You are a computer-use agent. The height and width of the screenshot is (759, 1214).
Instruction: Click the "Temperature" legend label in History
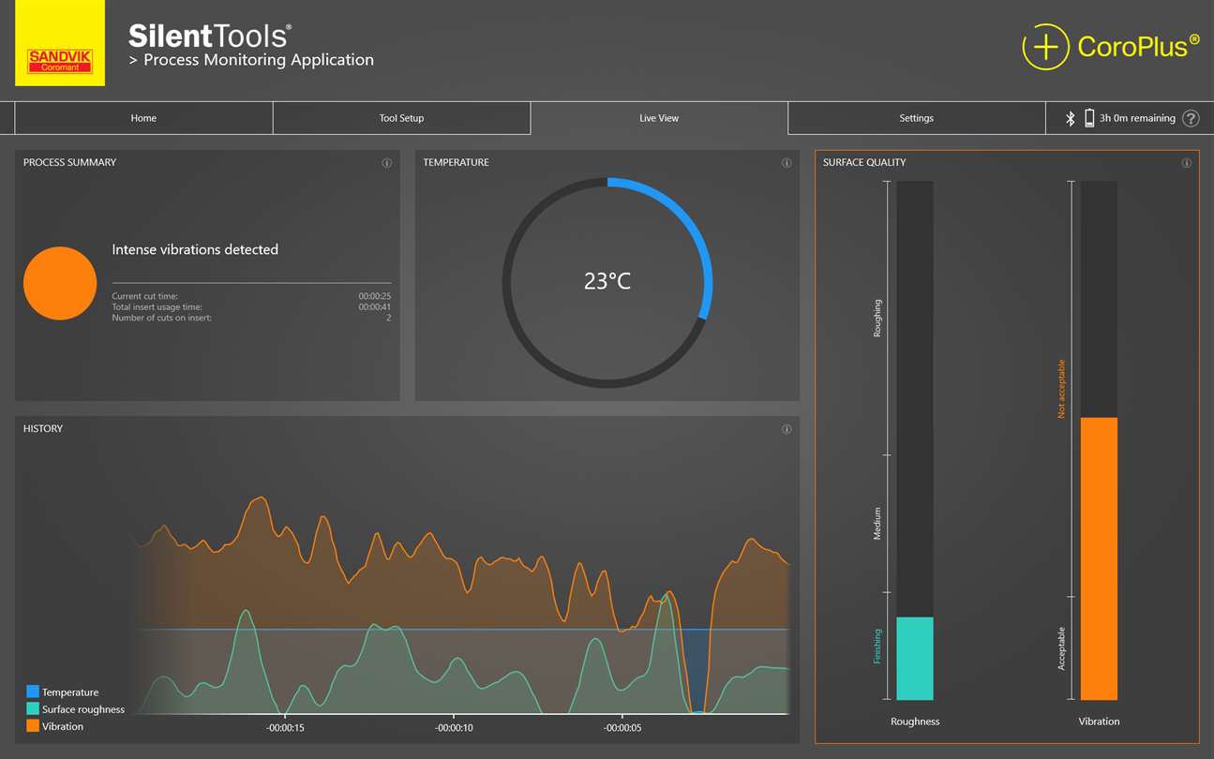click(x=70, y=692)
